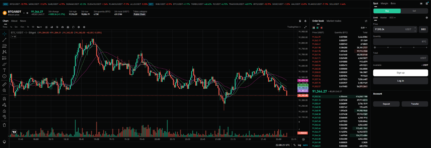Open the calendar date range icon
431x148 pixels.
tap(68, 27)
